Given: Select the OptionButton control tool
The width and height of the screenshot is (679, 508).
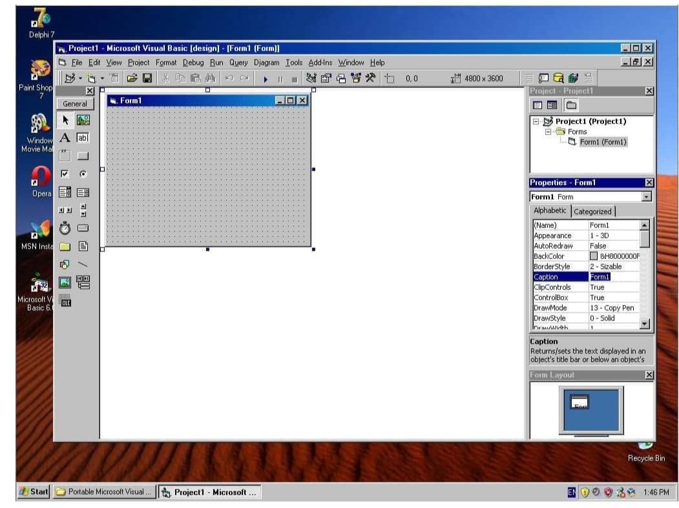Looking at the screenshot, I should pyautogui.click(x=83, y=174).
